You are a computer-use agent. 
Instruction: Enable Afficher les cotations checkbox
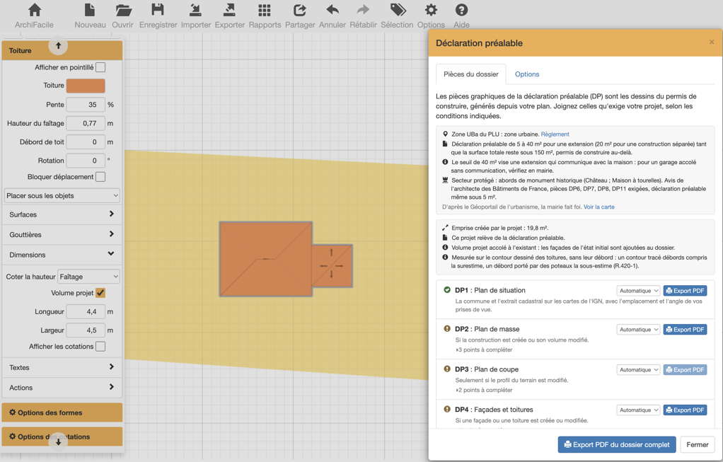(100, 346)
